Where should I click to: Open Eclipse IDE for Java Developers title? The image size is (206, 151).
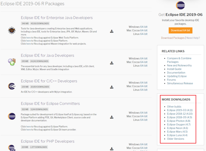47,56
